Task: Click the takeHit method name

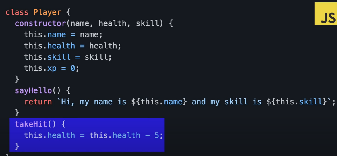Action: 31,124
